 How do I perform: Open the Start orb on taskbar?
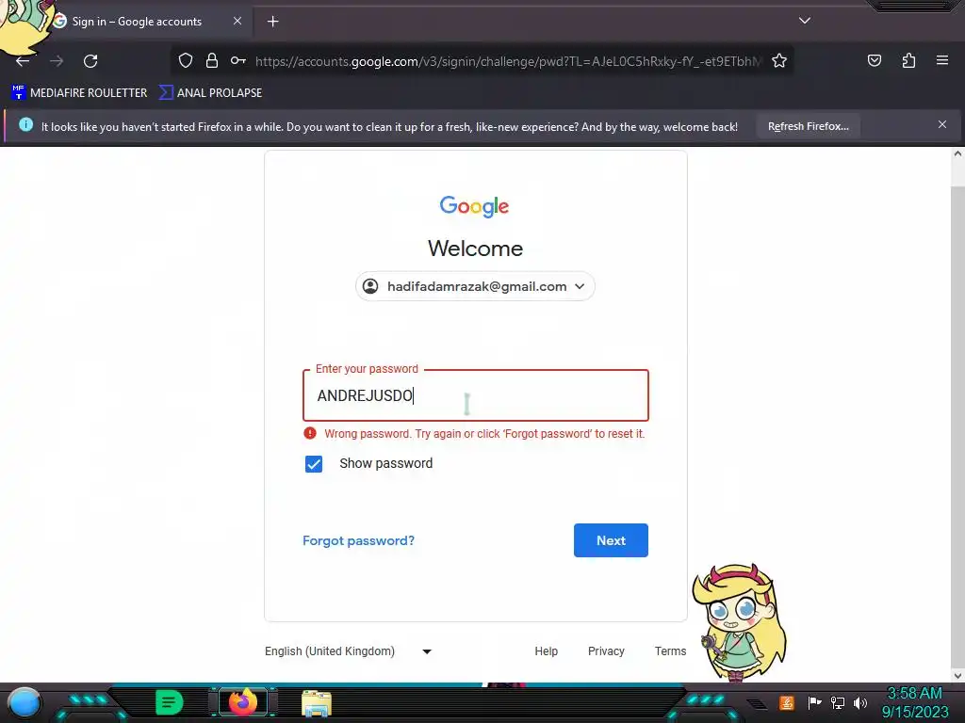click(24, 702)
